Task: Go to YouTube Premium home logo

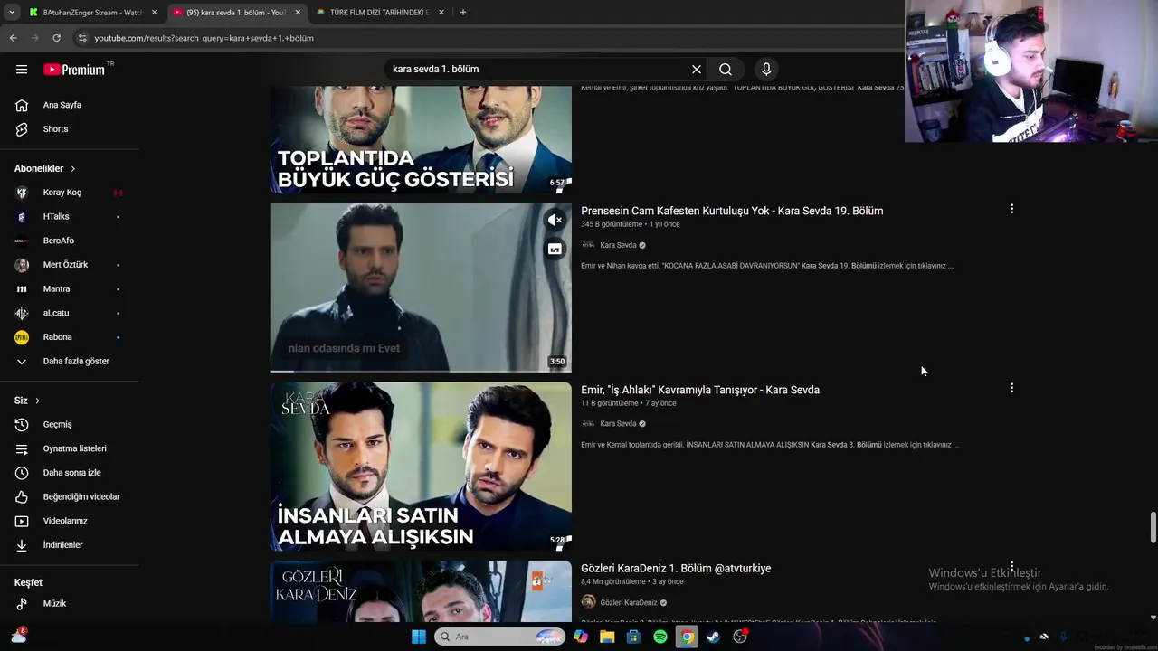Action: click(x=74, y=70)
